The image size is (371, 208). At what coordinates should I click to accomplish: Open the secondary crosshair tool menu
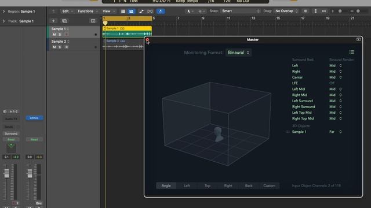point(202,11)
